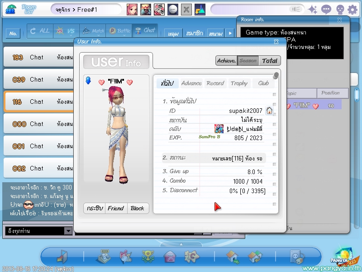Select chat room 039

pyautogui.click(x=39, y=79)
